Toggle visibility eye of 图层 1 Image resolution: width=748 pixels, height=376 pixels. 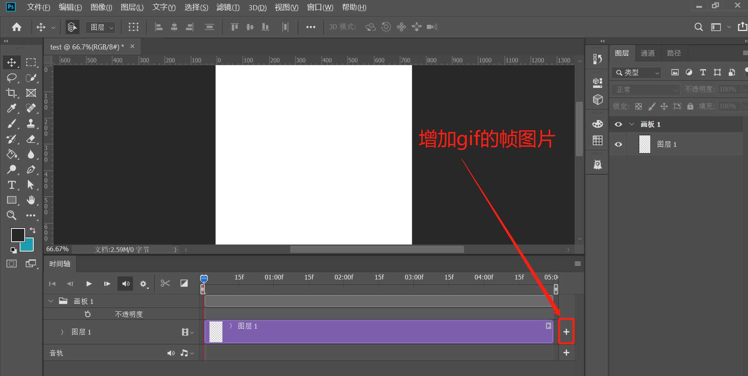pos(619,144)
